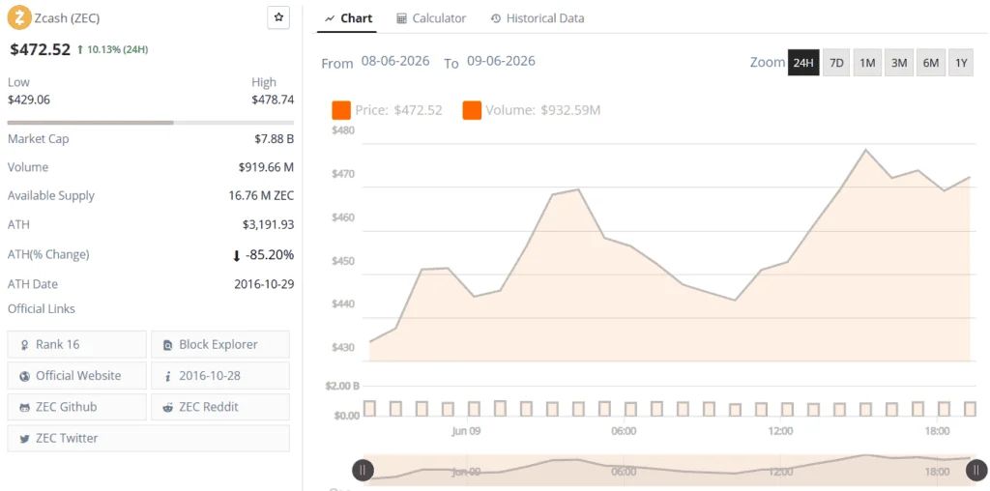Viewport: 990px width, 491px height.
Task: Open the ZEC Github link
Action: (x=77, y=407)
